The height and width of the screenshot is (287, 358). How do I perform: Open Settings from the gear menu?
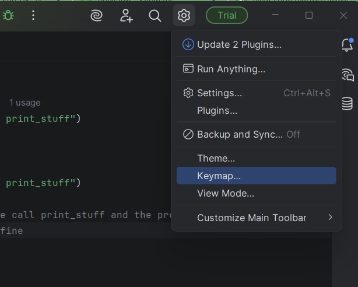tap(219, 93)
